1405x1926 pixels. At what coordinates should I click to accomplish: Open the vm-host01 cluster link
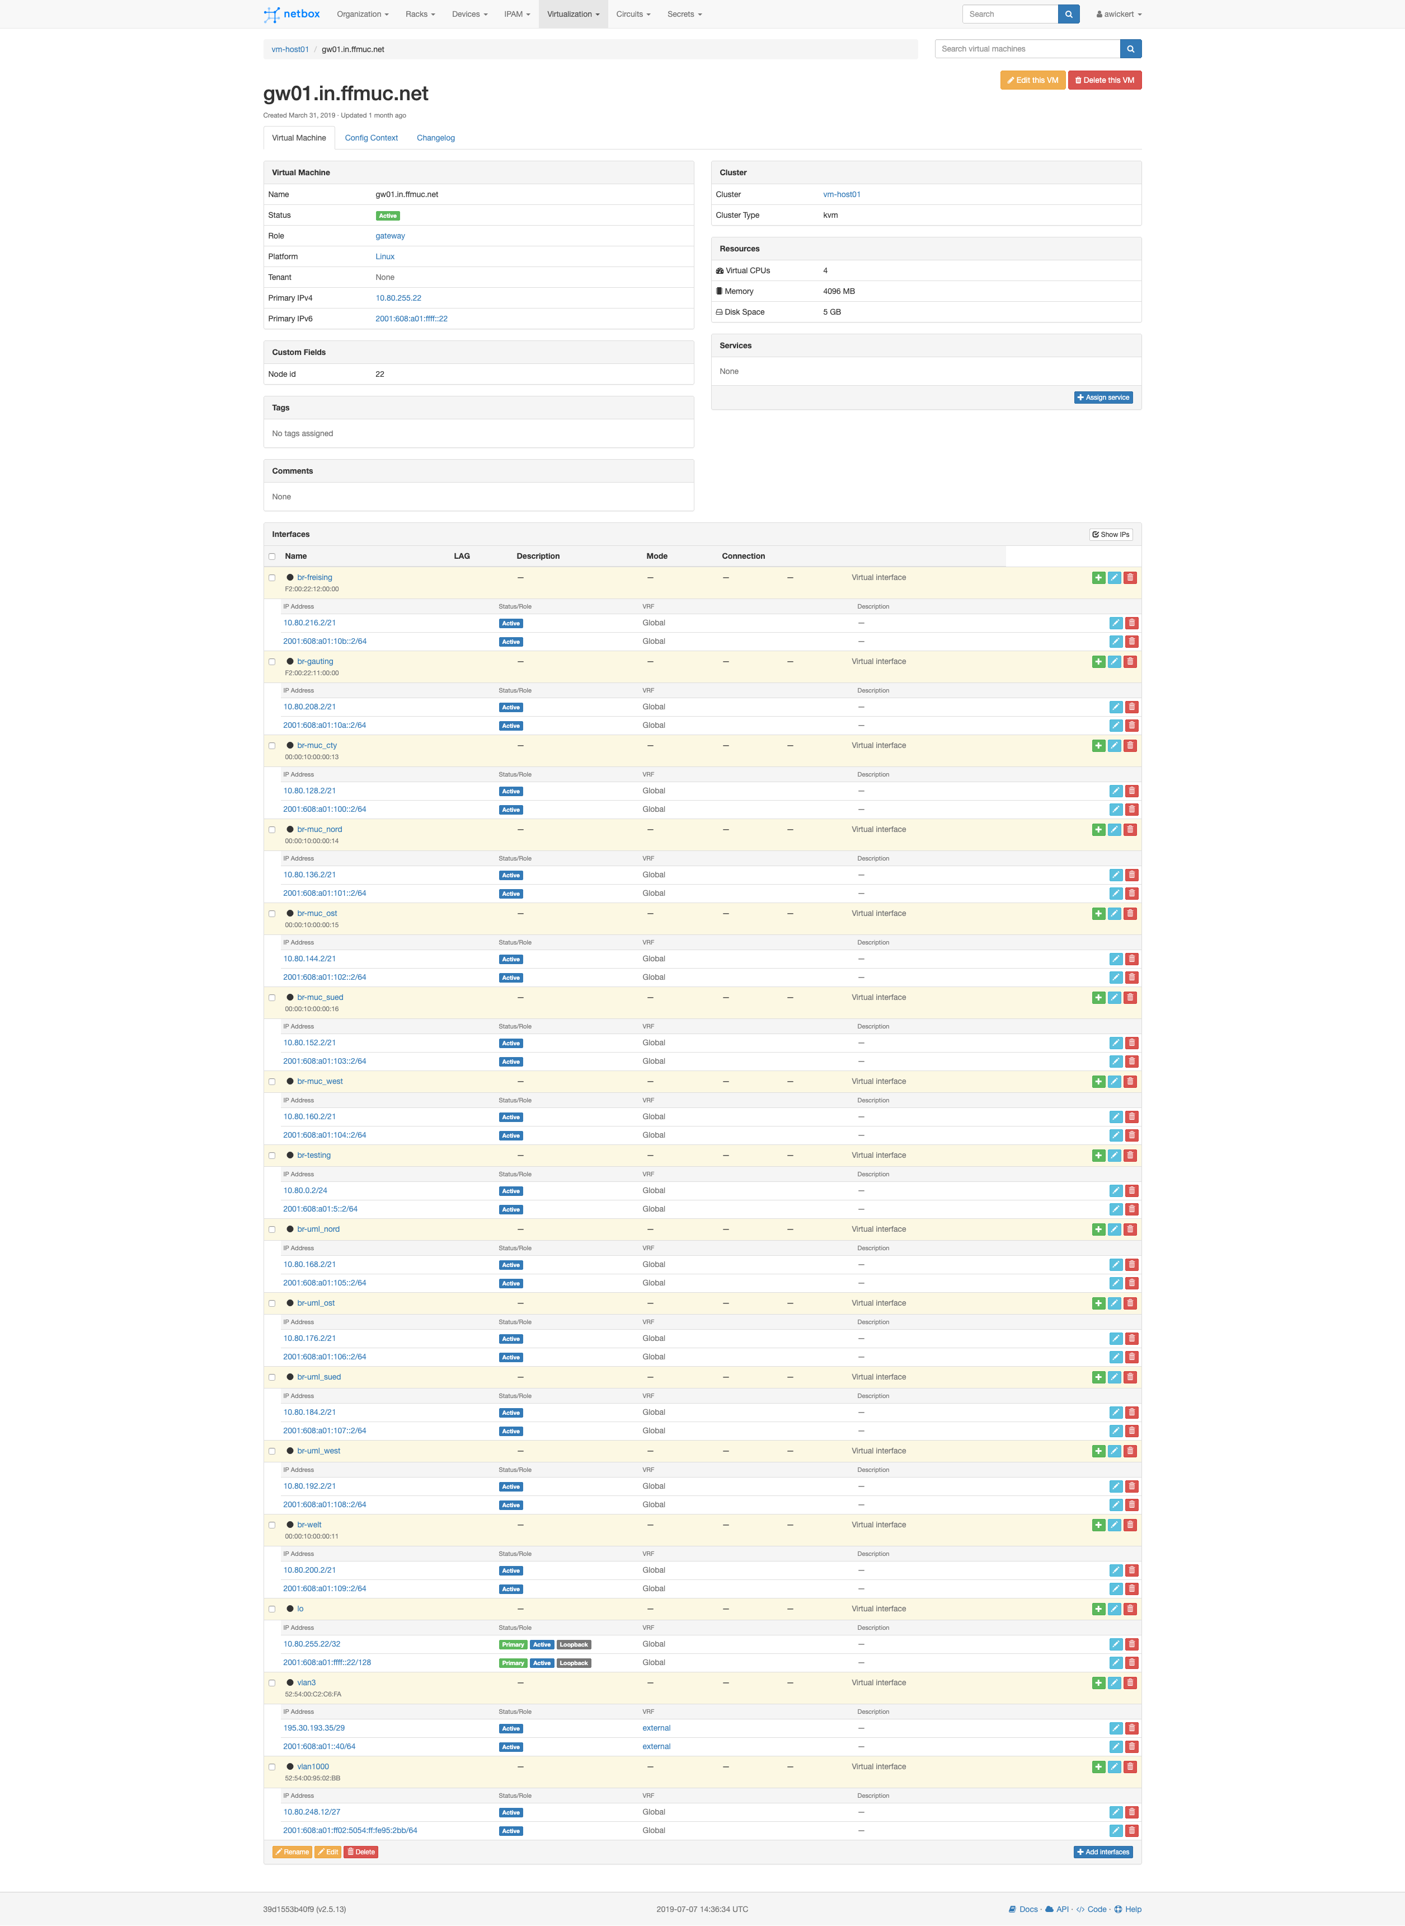(x=841, y=195)
